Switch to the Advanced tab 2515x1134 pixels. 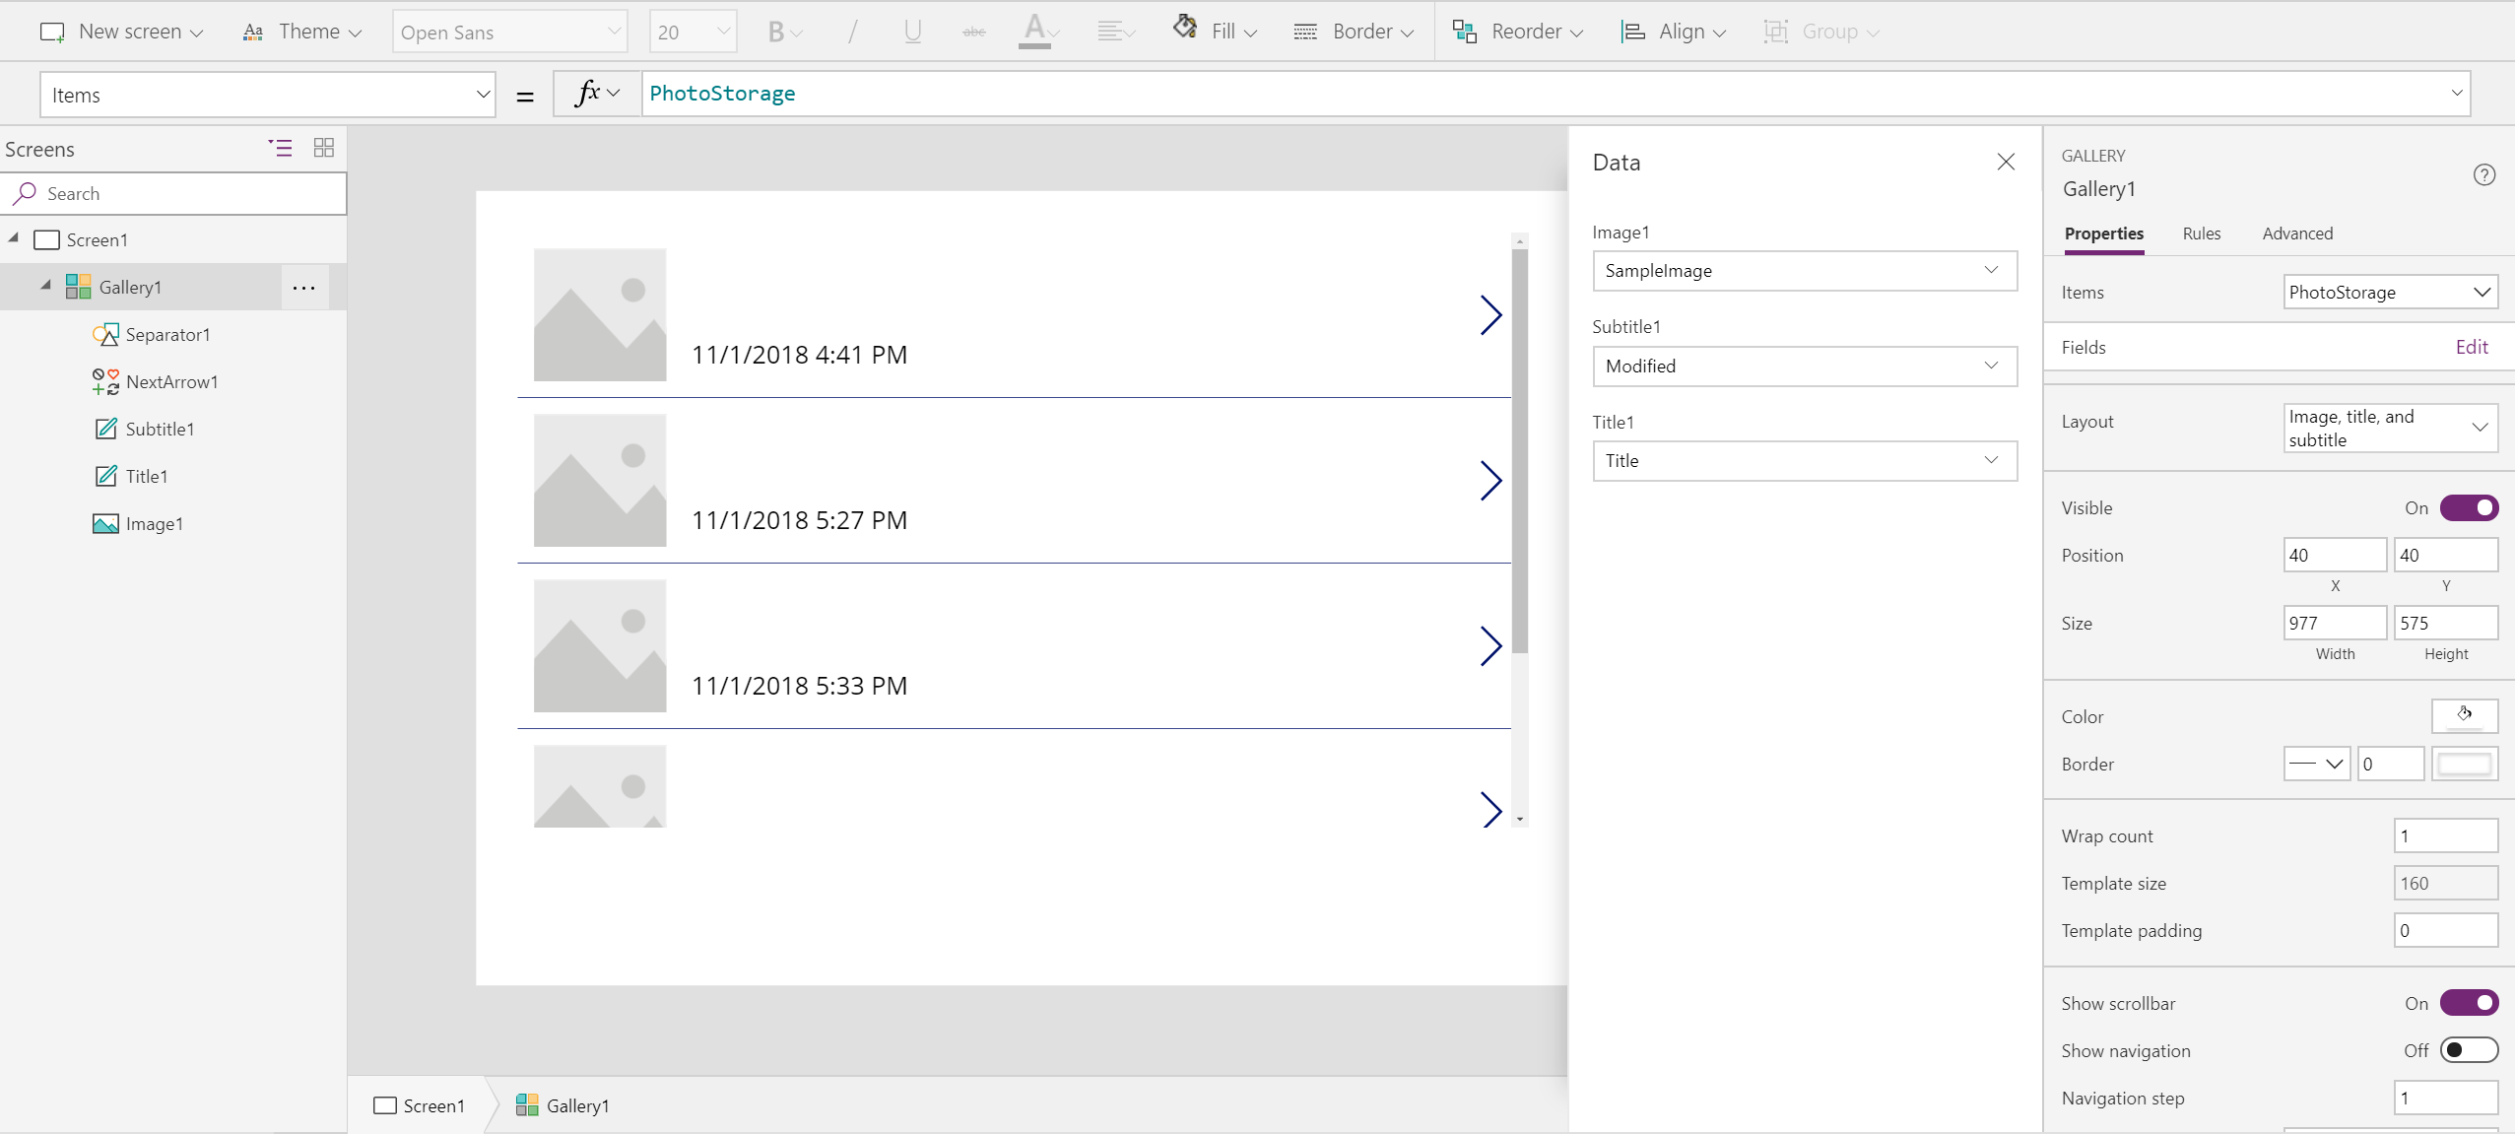[2296, 233]
